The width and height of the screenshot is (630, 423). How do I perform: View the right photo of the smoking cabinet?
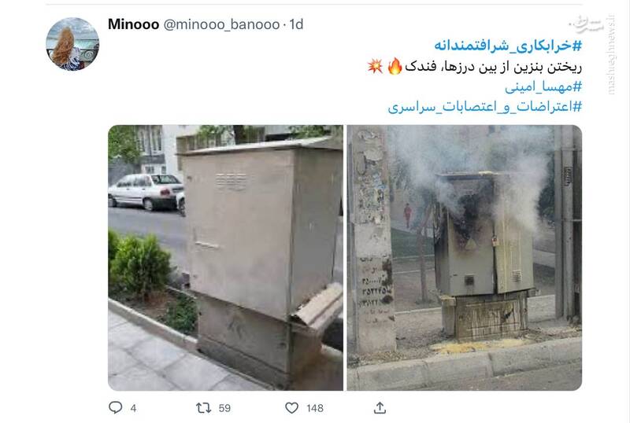(x=465, y=258)
